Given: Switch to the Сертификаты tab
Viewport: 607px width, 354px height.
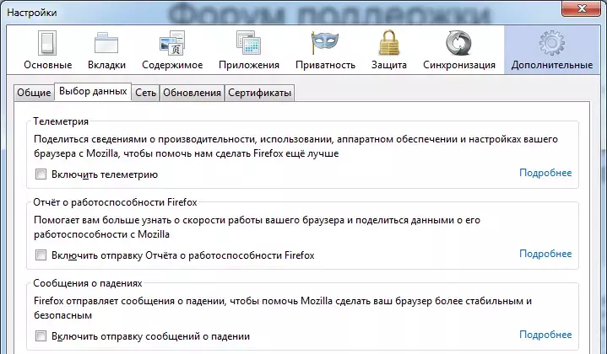Looking at the screenshot, I should point(259,93).
